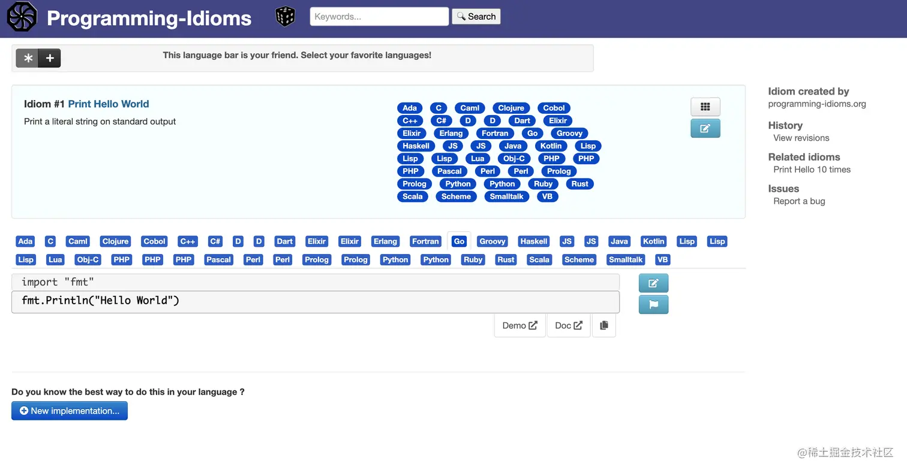Copy the Go snippet with the clipboard icon

(603, 325)
